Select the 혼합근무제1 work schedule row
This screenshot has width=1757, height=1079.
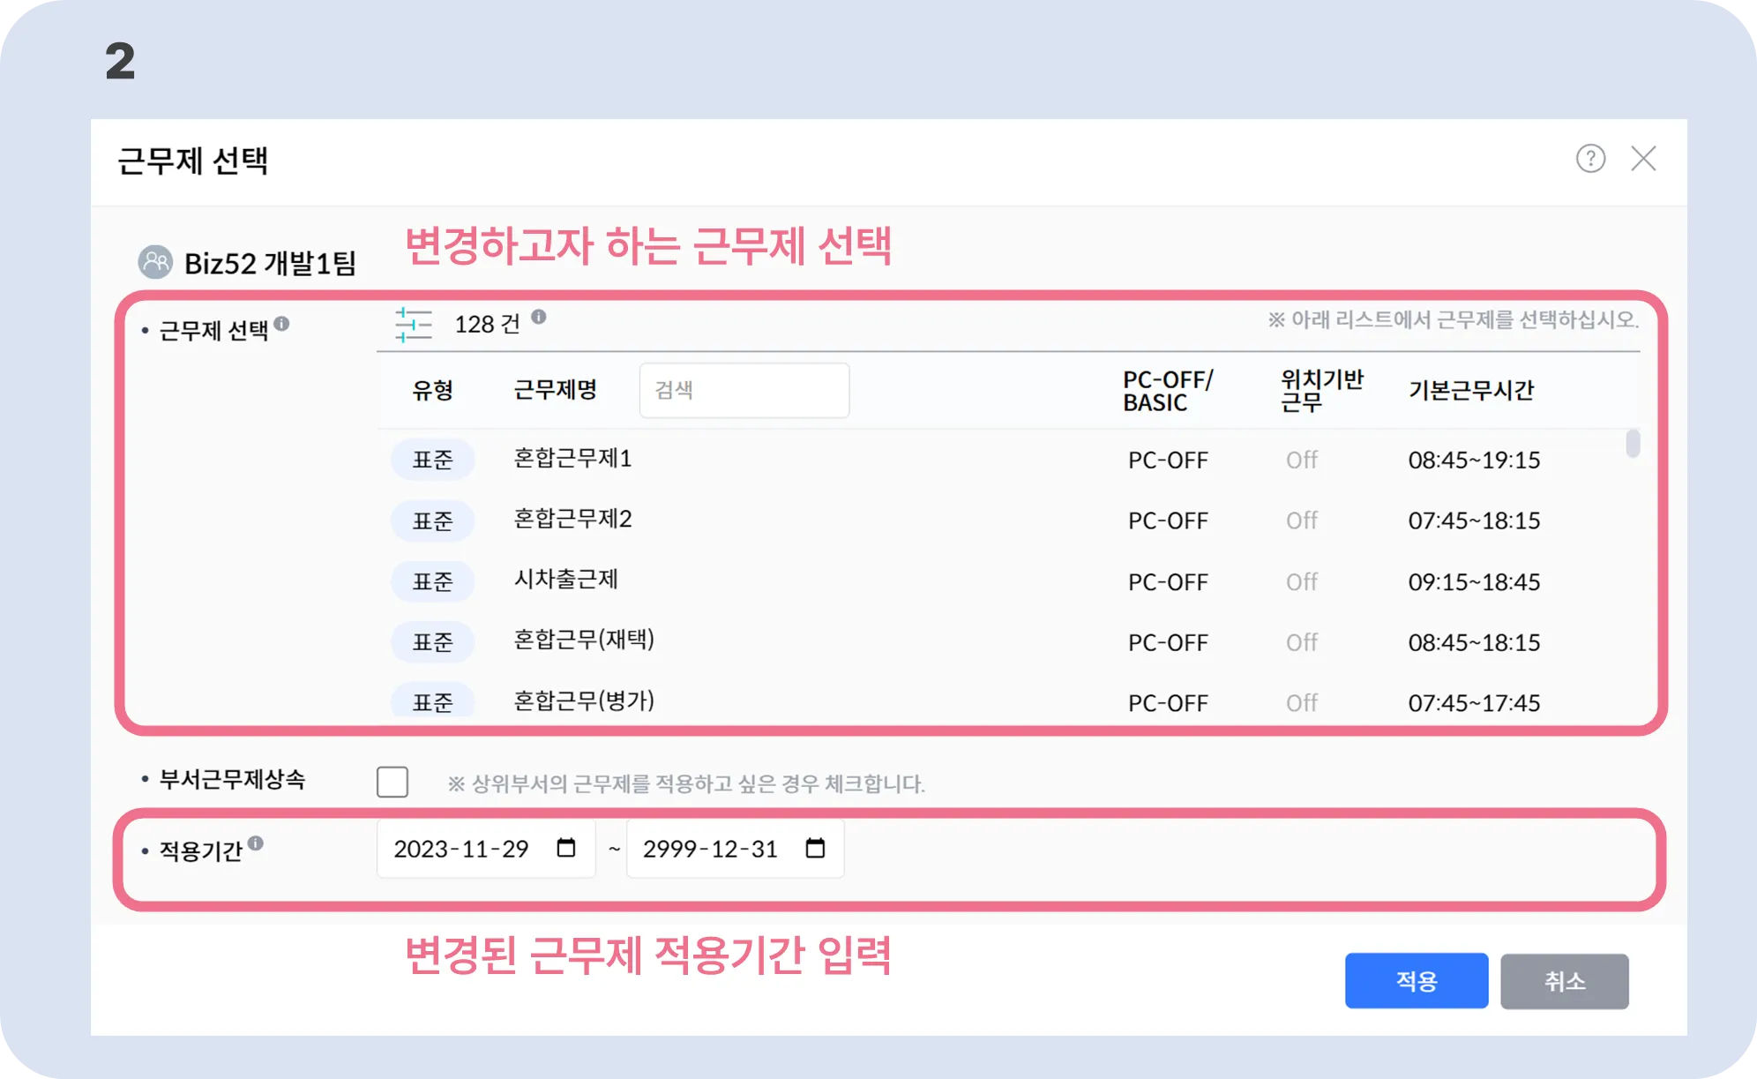(x=572, y=459)
